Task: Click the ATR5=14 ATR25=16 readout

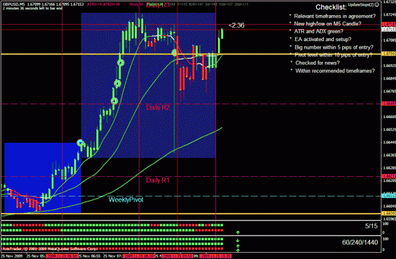Action: point(103,4)
